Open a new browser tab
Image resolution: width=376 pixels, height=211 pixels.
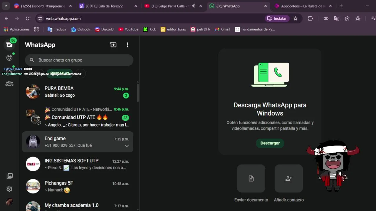[x=341, y=6]
